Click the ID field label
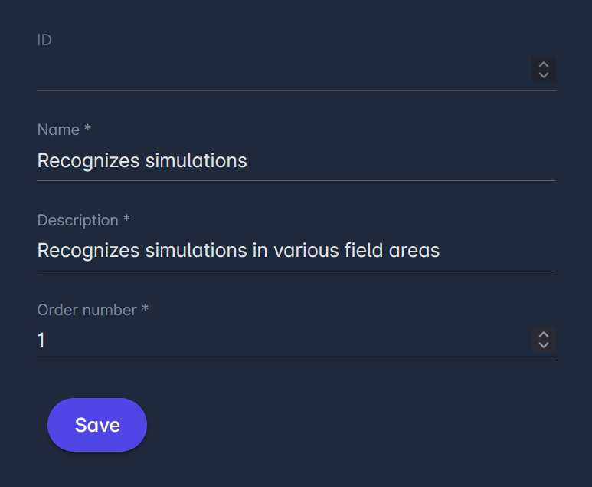592x487 pixels. pos(44,40)
